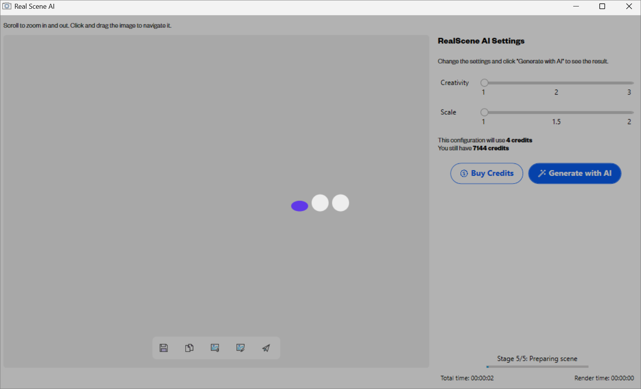Click the stage progress bar
Viewport: 641px width, 389px height.
pos(537,367)
